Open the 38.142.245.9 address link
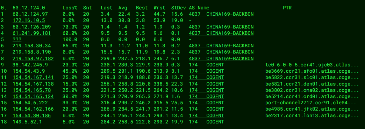Viewport: 365px width, 129px height. 30,65
